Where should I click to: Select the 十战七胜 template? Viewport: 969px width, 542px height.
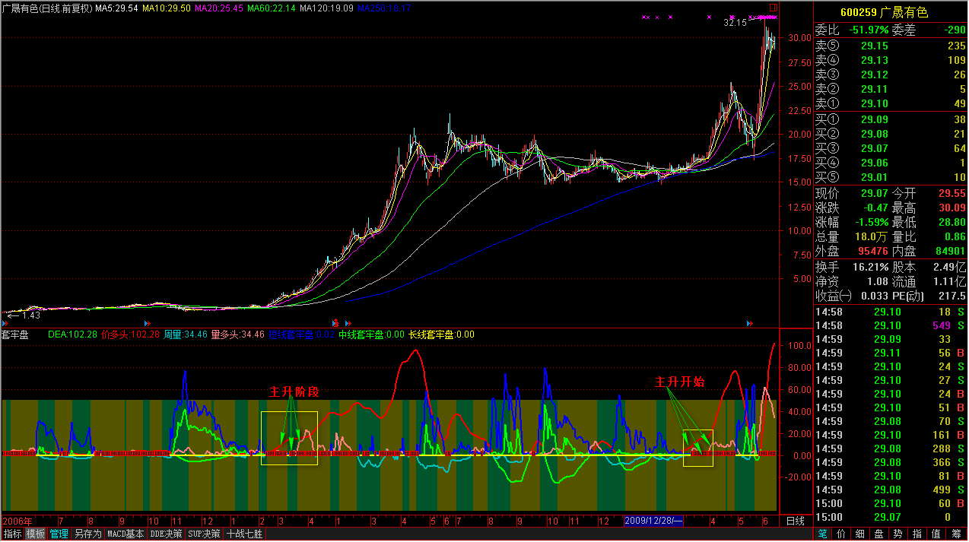pos(244,534)
